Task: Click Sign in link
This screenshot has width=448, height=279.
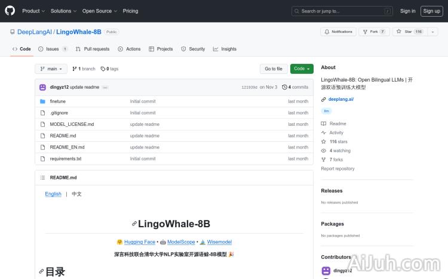Action: pos(407,11)
